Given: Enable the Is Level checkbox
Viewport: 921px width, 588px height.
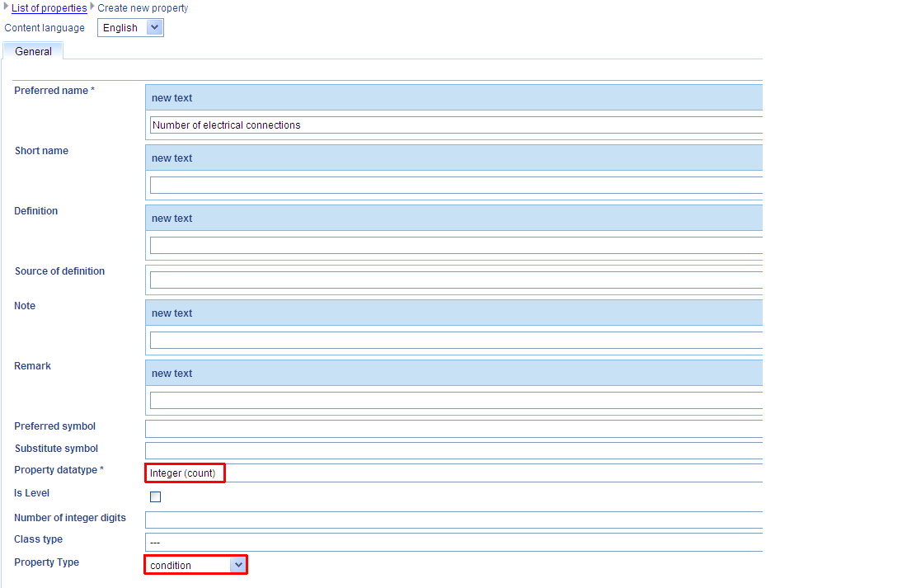Looking at the screenshot, I should click(156, 496).
